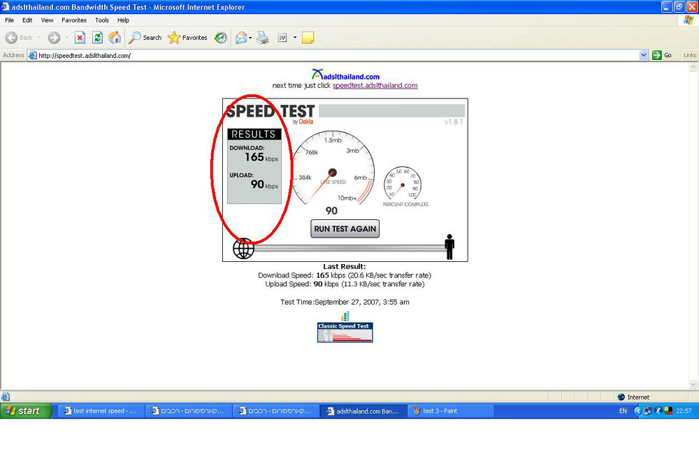Refresh the page with green arrows icon
This screenshot has width=699, height=461.
point(97,38)
